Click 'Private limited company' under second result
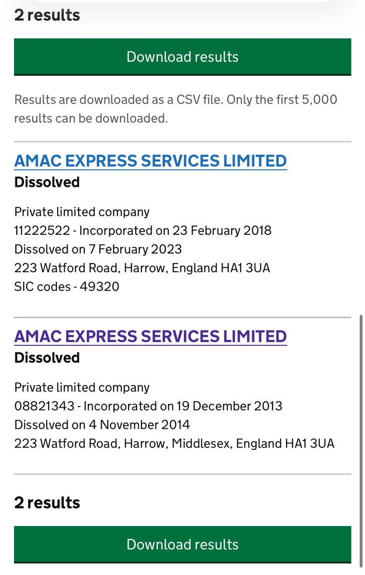This screenshot has height=575, width=365. click(82, 387)
